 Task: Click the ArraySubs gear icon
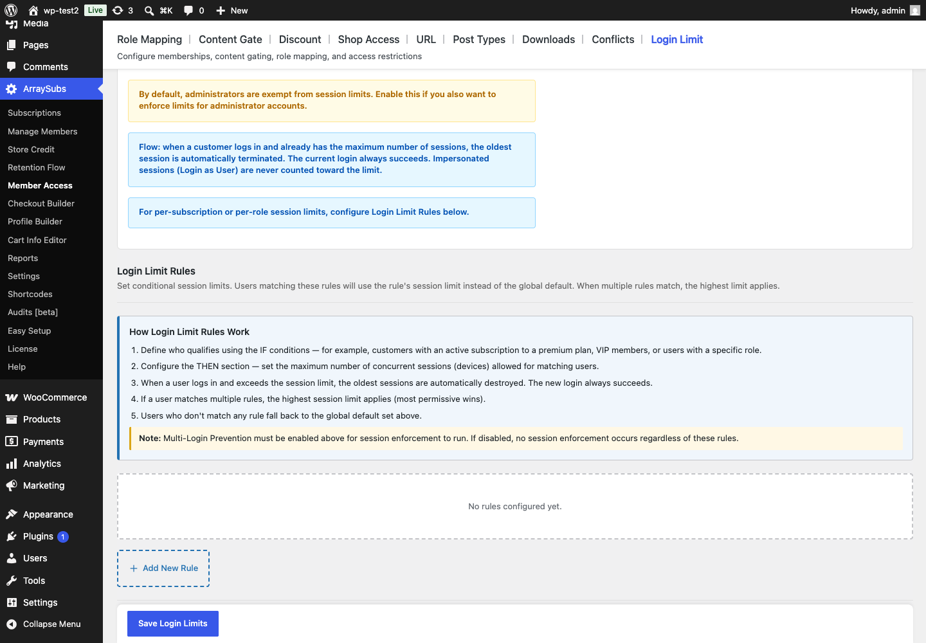point(12,89)
